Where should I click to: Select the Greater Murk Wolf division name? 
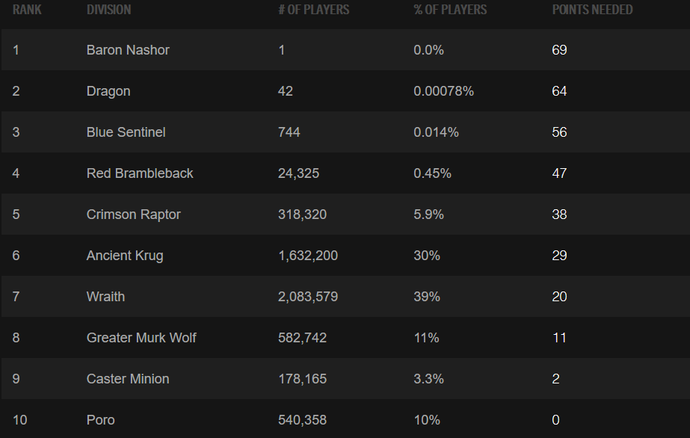(x=141, y=338)
